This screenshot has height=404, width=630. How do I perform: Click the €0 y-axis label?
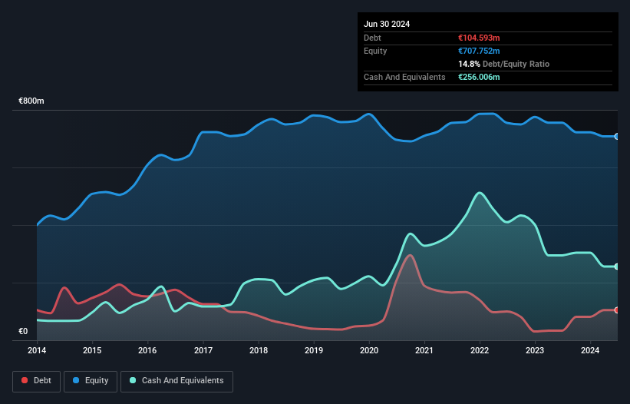coord(23,331)
